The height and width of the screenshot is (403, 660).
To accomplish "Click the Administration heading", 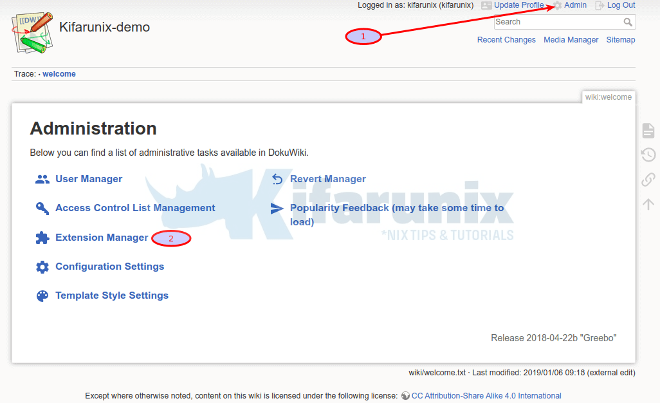I will click(x=93, y=129).
